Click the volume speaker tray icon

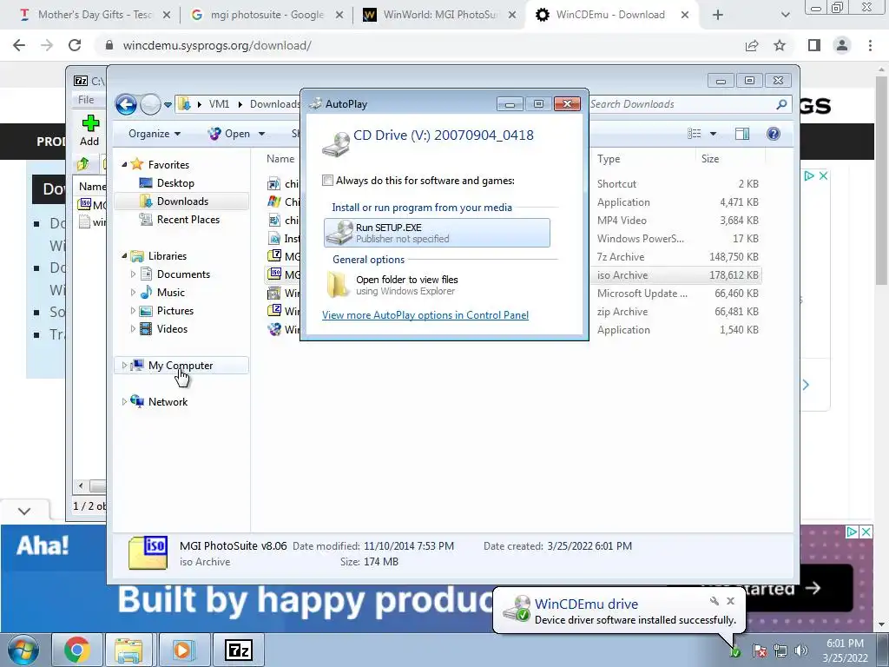(x=801, y=650)
